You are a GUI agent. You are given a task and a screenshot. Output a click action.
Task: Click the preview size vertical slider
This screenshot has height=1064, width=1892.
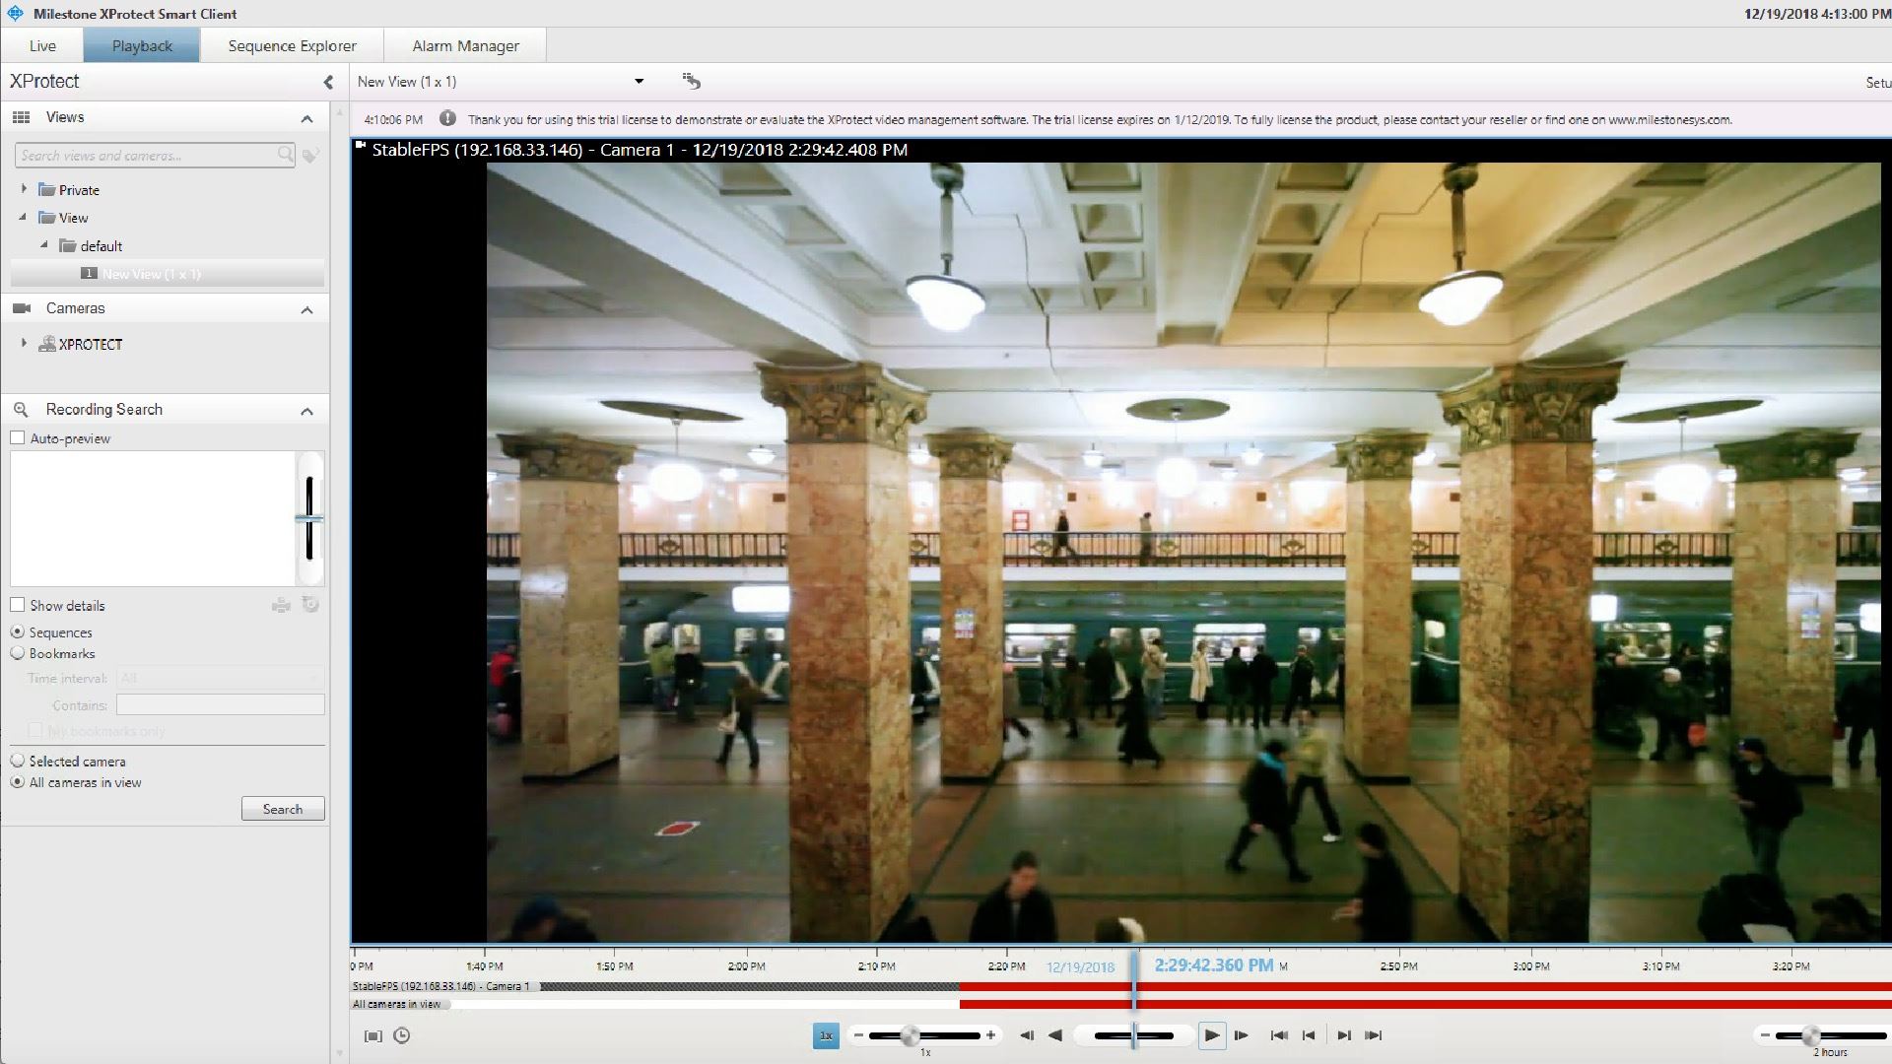pos(309,519)
